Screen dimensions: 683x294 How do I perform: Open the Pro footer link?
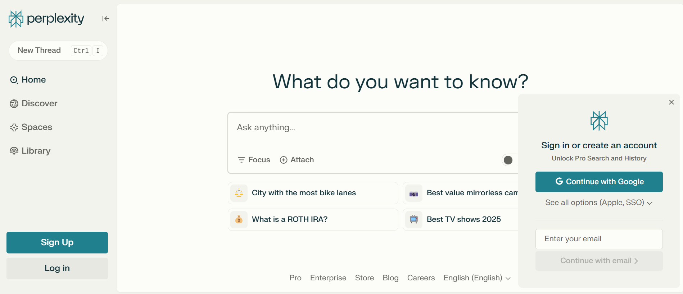(295, 278)
